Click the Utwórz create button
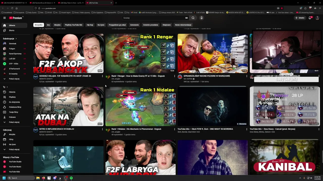 click(x=300, y=18)
